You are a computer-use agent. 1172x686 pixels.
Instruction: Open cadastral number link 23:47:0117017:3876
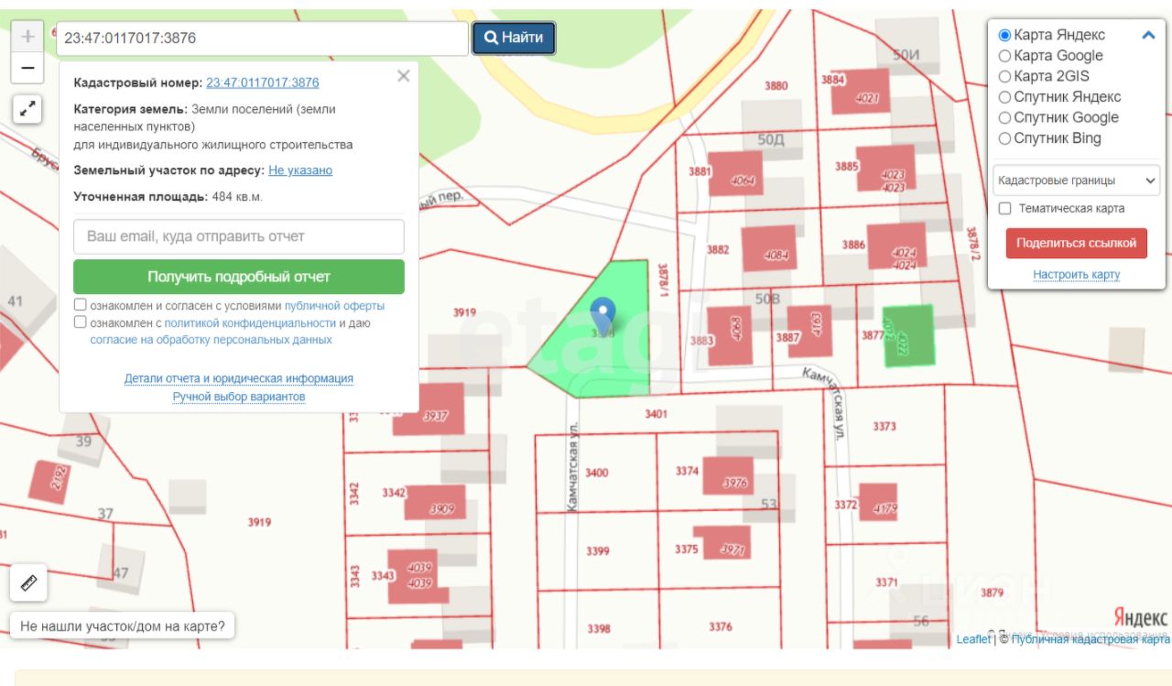click(x=263, y=82)
